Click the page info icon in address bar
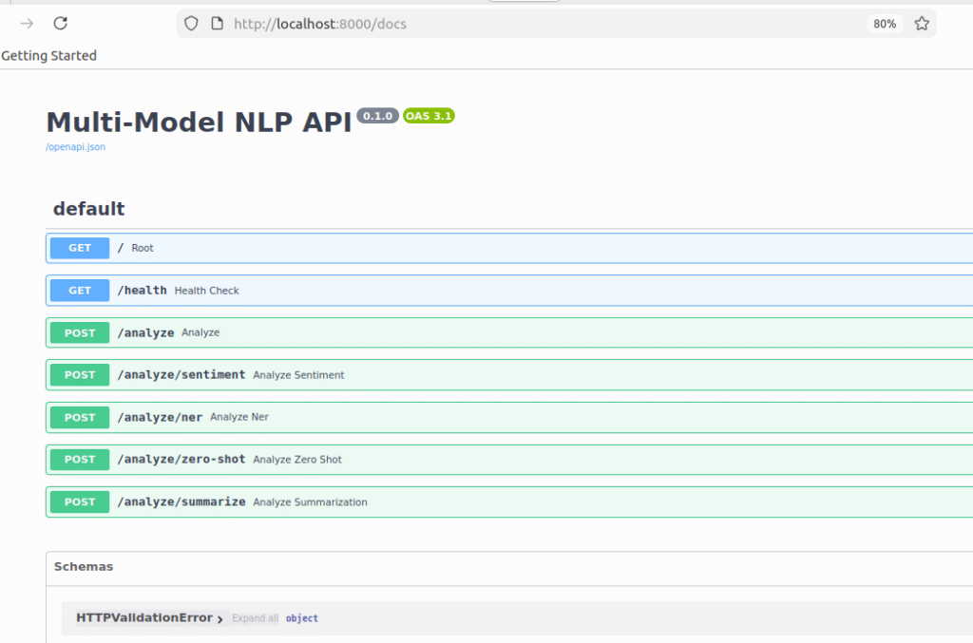The height and width of the screenshot is (643, 973). click(217, 24)
